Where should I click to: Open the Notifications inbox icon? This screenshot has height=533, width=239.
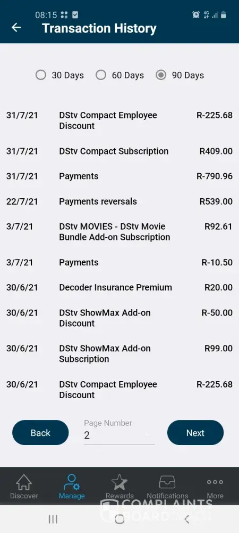click(x=167, y=482)
